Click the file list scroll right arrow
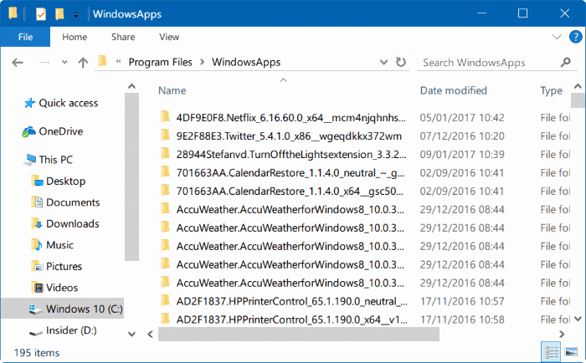 pos(562,334)
